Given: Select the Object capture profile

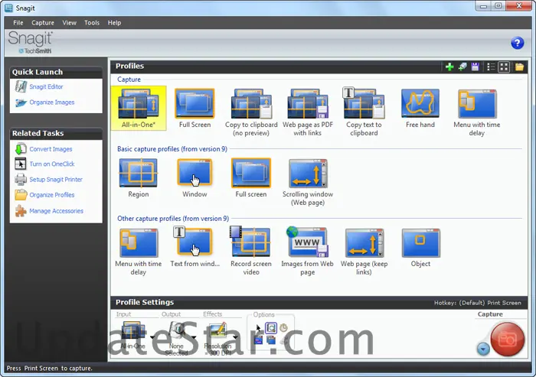Looking at the screenshot, I should tap(420, 247).
